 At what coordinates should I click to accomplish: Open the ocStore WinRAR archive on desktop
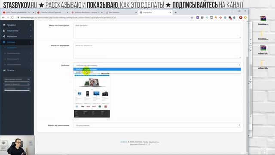(263, 50)
